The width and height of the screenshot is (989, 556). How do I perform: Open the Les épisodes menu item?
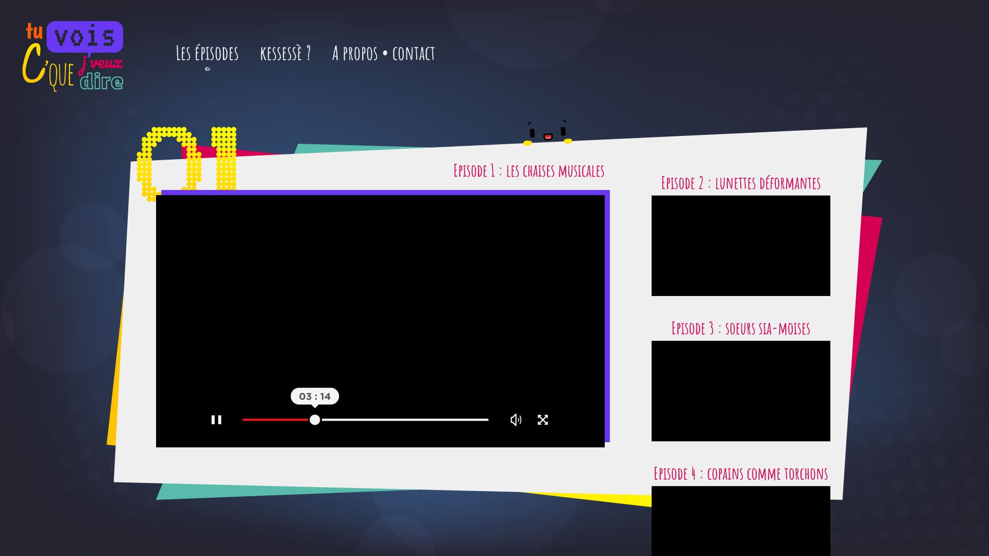point(207,54)
